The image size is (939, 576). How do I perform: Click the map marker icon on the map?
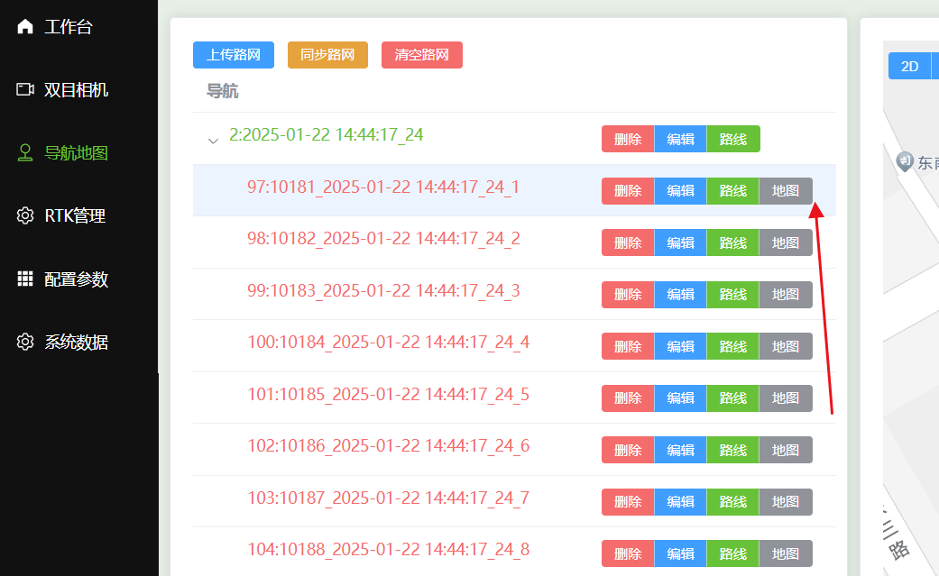[905, 161]
